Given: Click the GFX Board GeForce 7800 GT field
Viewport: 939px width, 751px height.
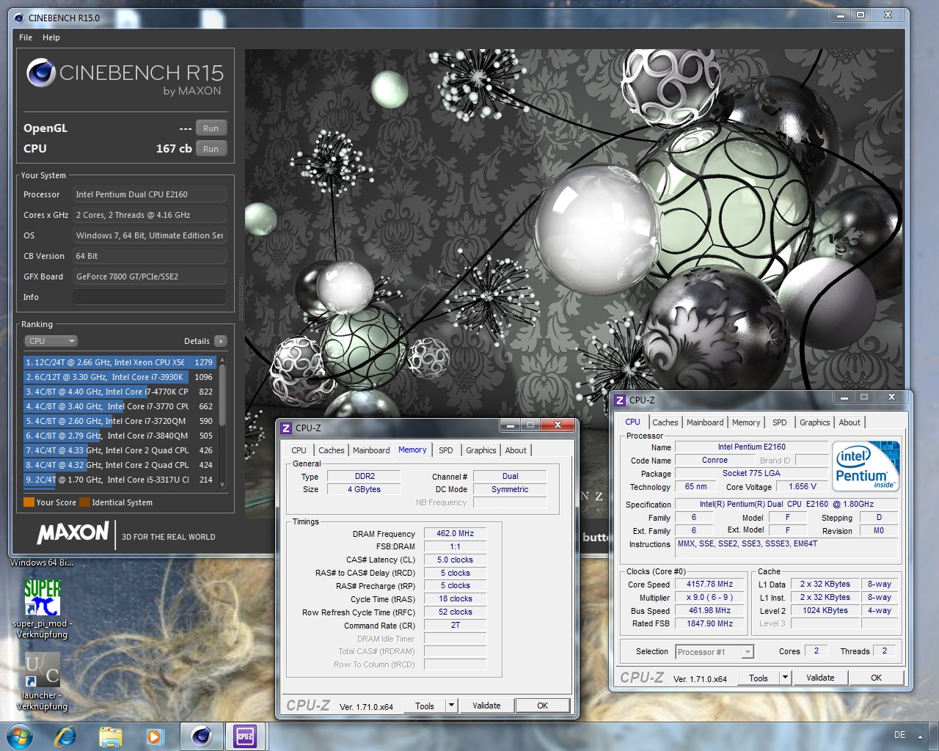Looking at the screenshot, I should tap(149, 276).
